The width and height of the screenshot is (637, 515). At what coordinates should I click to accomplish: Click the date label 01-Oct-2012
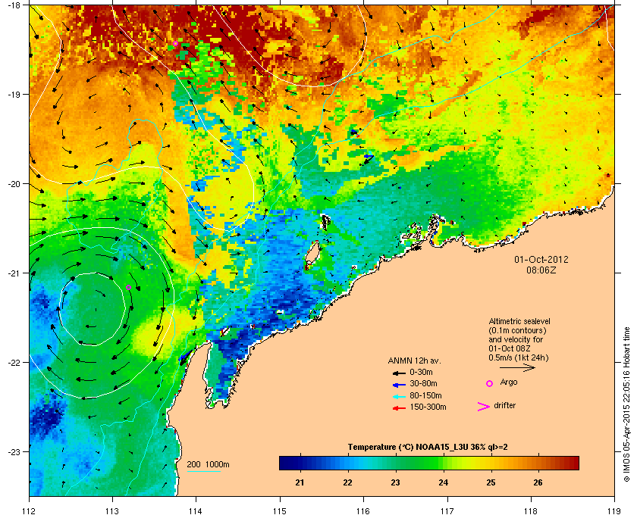(541, 259)
